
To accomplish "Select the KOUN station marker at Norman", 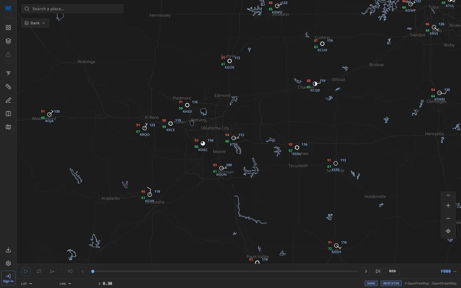I will tap(222, 168).
